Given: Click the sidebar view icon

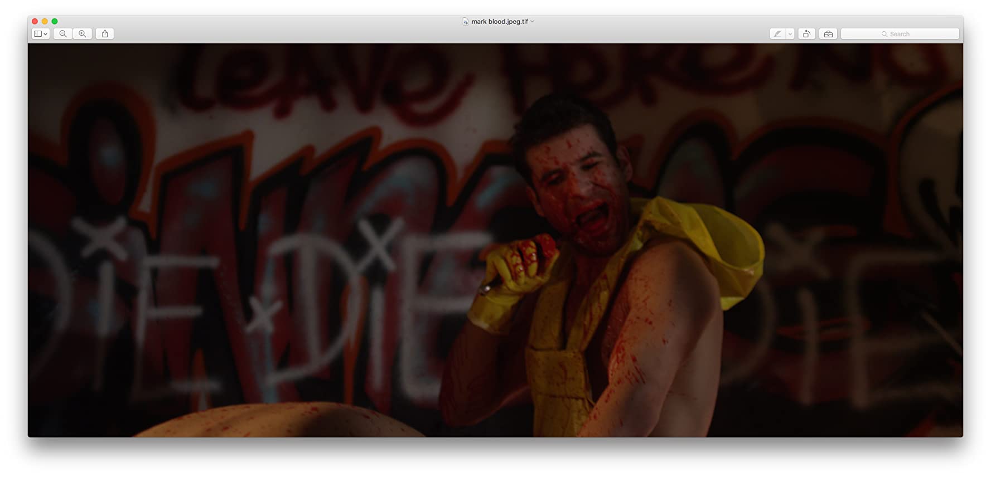Looking at the screenshot, I should pyautogui.click(x=38, y=34).
